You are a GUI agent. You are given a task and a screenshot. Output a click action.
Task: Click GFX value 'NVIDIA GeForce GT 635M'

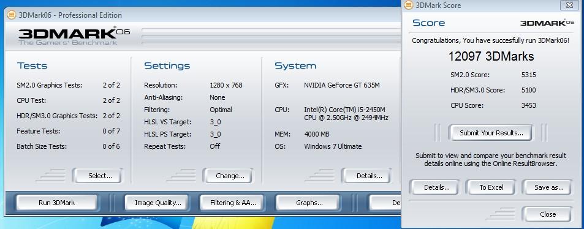click(342, 85)
